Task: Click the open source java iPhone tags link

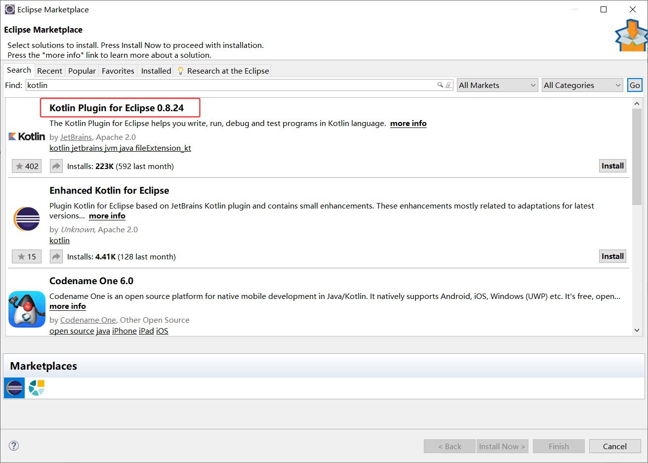Action: point(109,331)
